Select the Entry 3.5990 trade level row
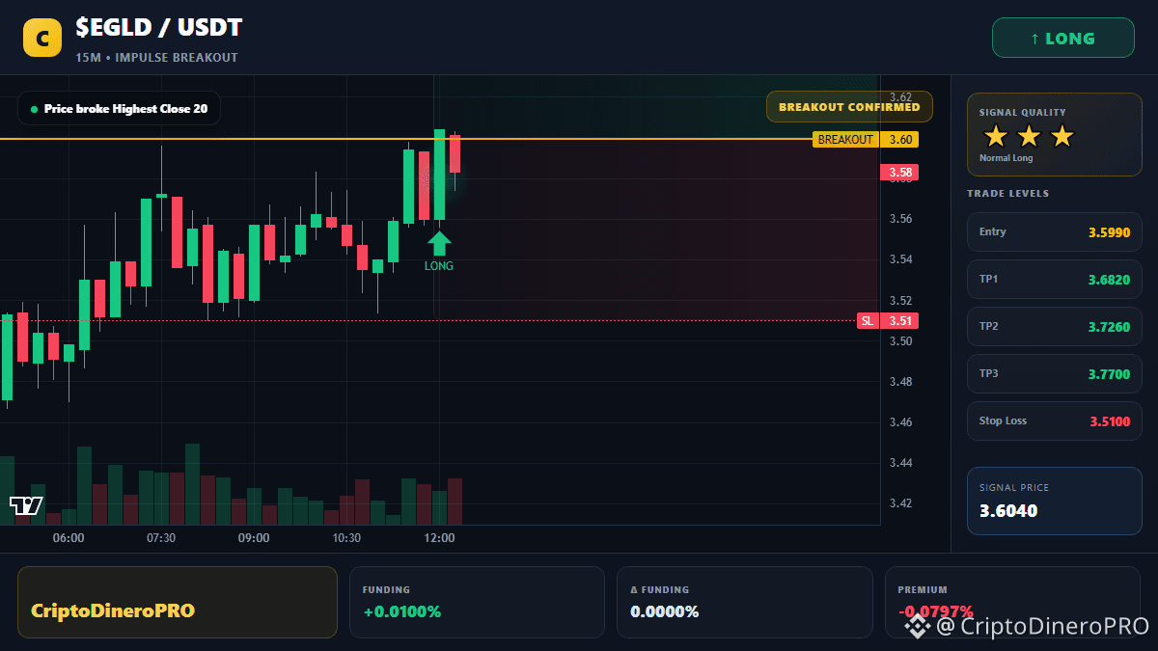Image resolution: width=1158 pixels, height=651 pixels. click(x=1054, y=232)
